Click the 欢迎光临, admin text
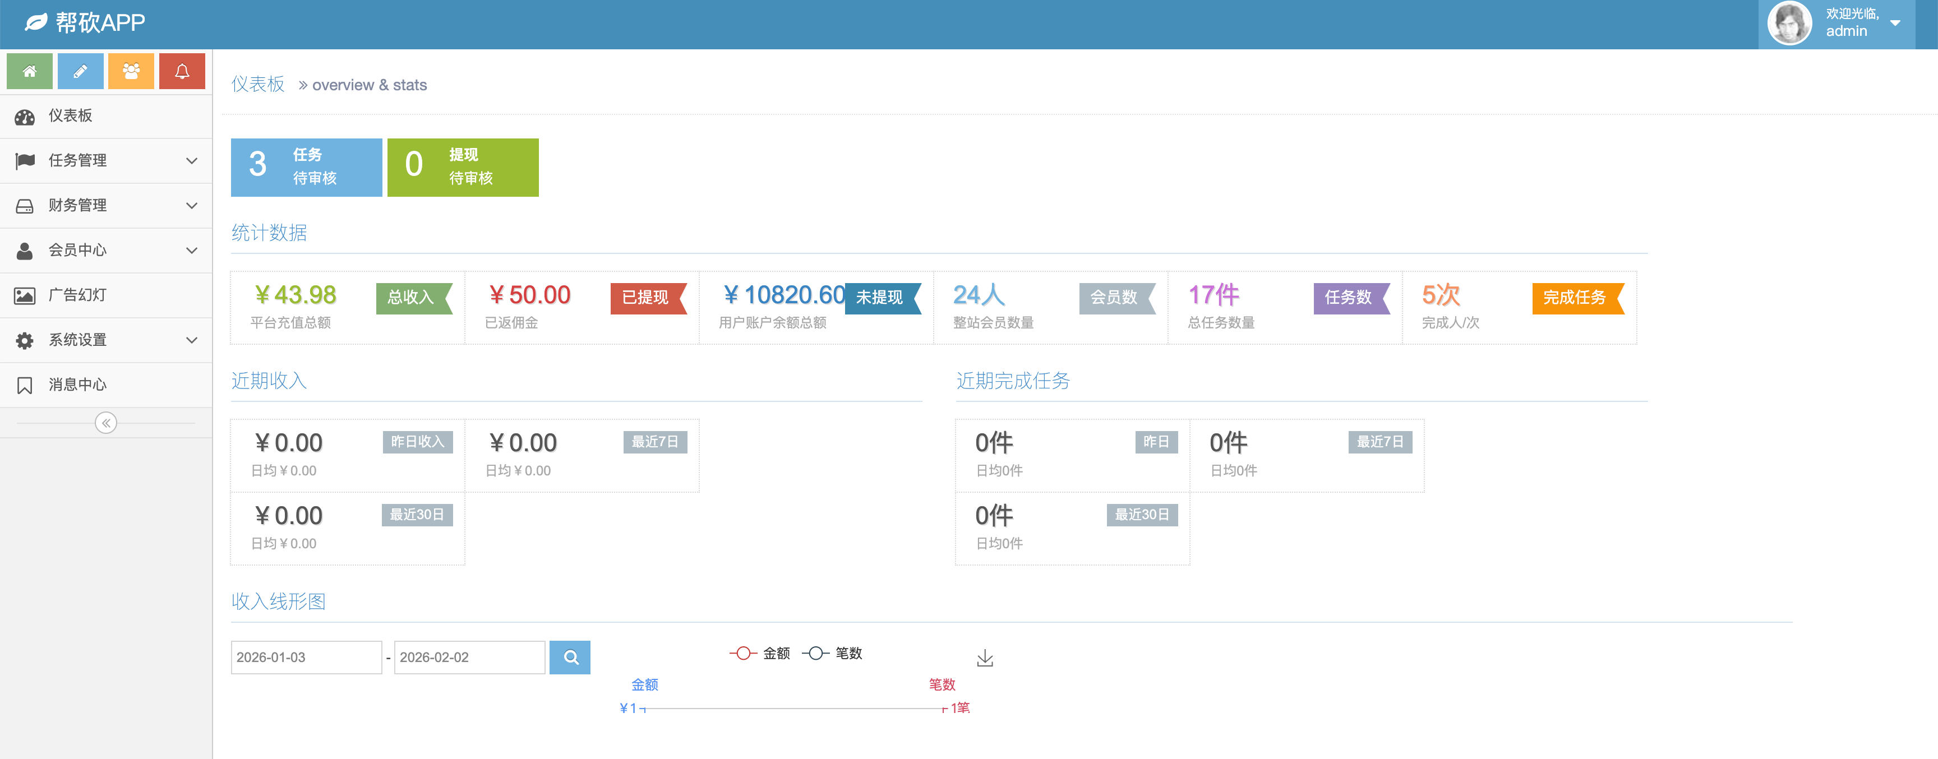The image size is (1938, 759). (x=1852, y=22)
